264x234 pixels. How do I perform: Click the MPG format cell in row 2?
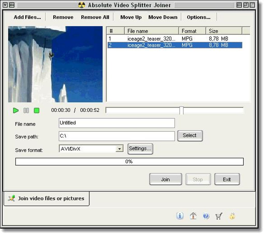[187, 45]
